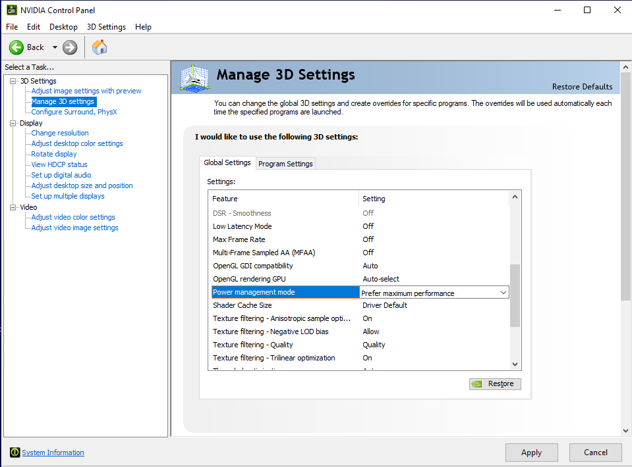Collapse the Display tree node

13,123
